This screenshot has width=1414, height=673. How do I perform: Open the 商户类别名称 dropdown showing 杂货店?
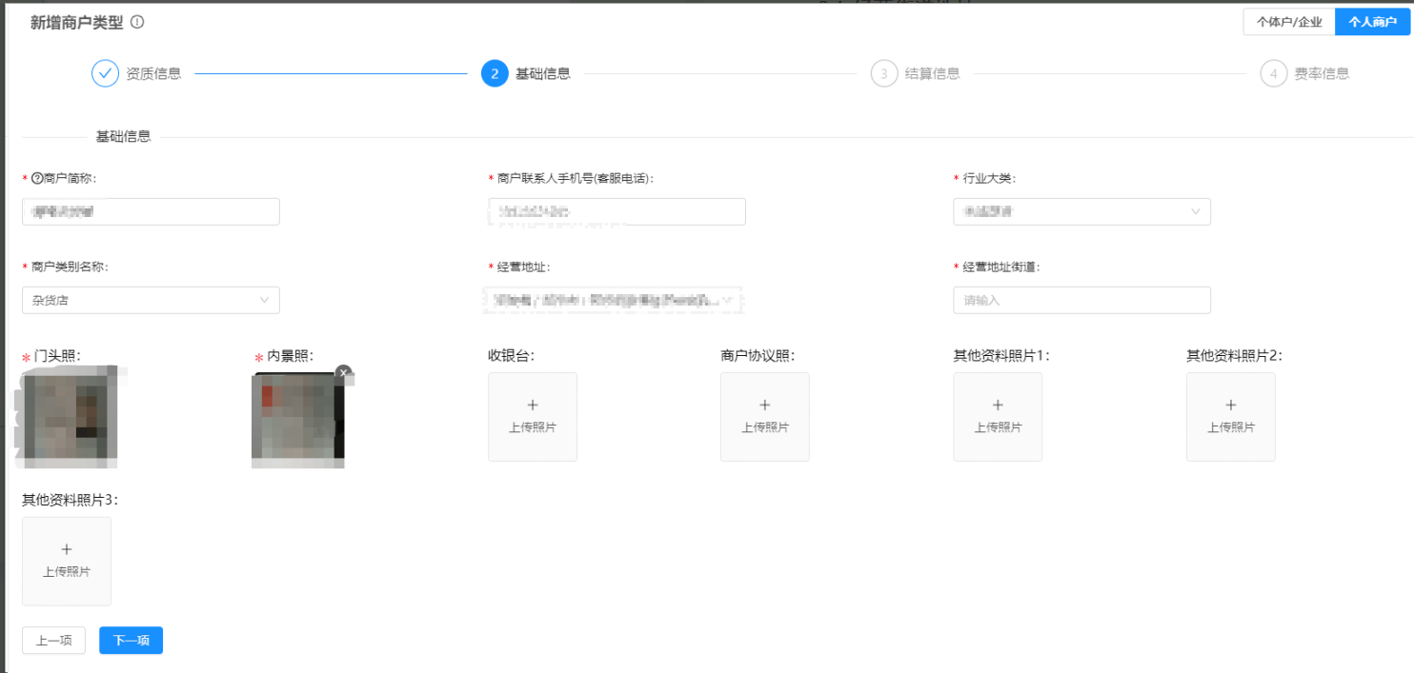(x=150, y=300)
